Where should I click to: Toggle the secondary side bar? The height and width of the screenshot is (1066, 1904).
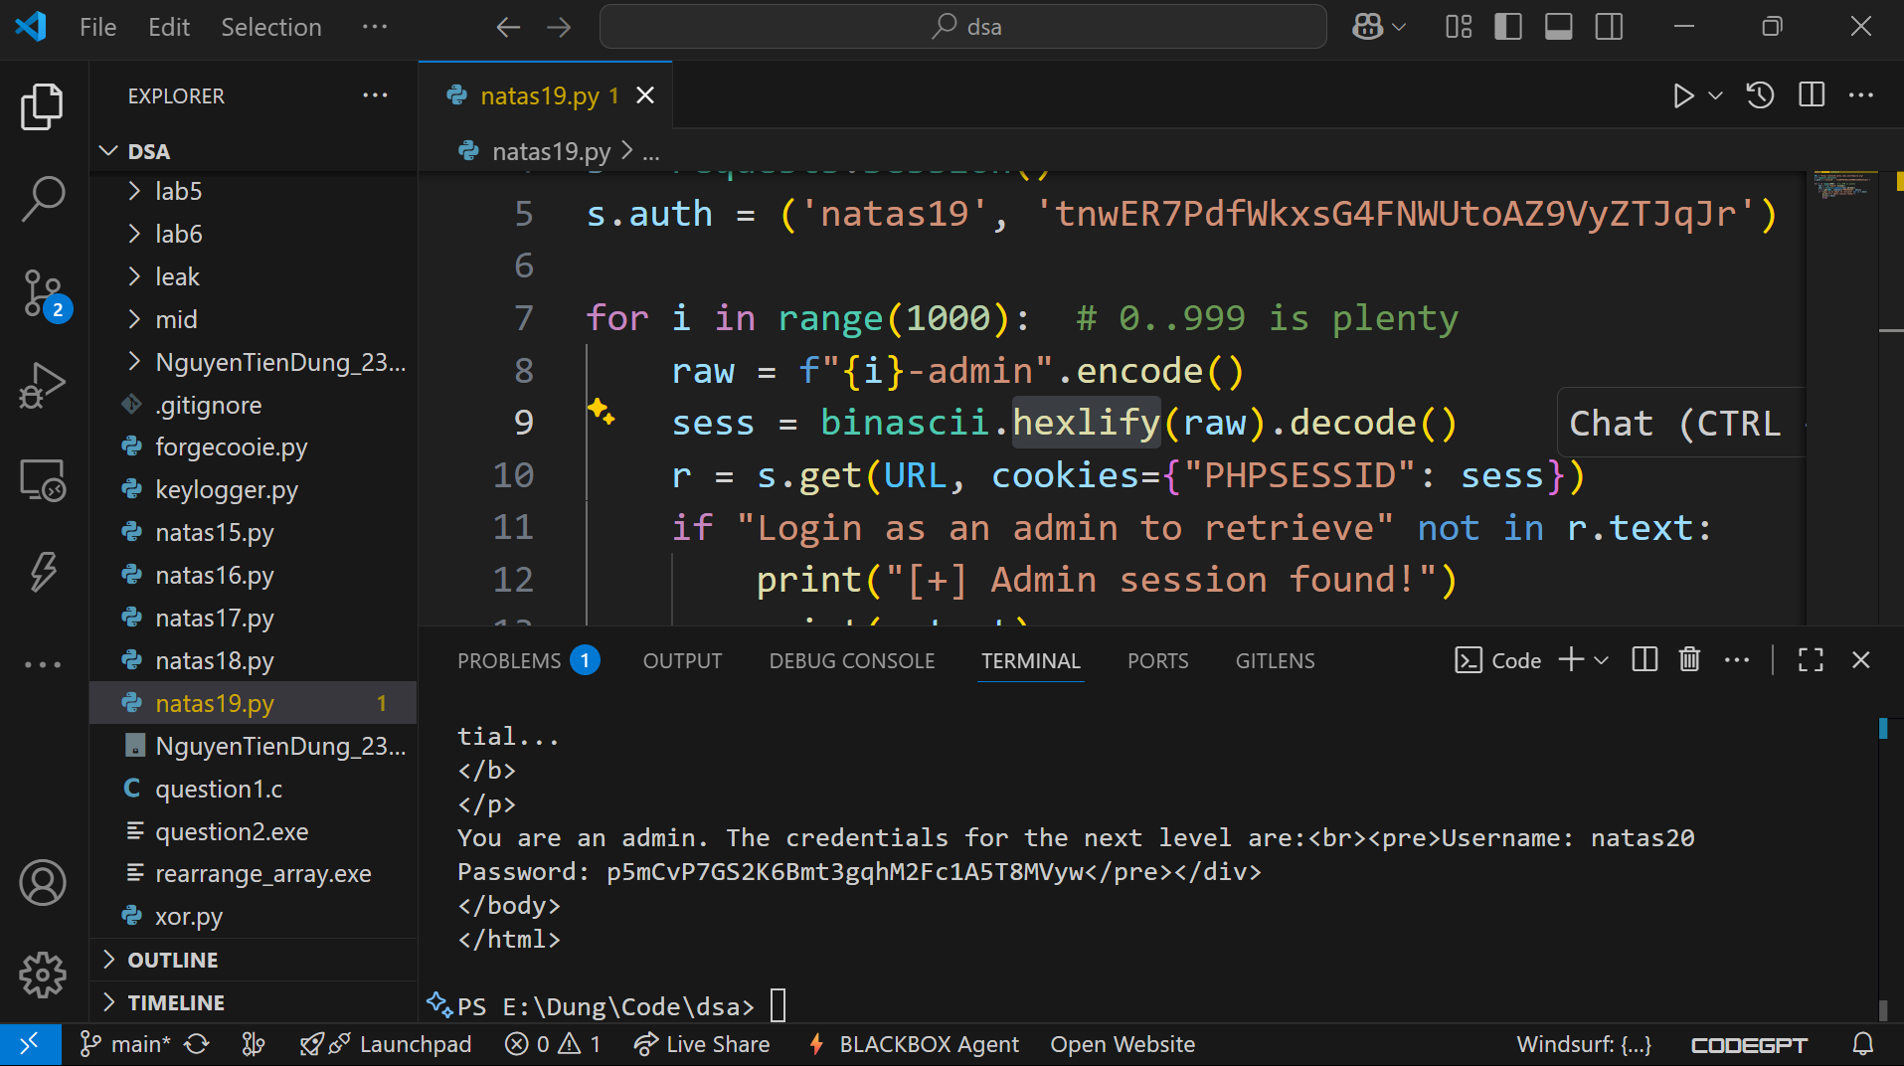(x=1609, y=27)
